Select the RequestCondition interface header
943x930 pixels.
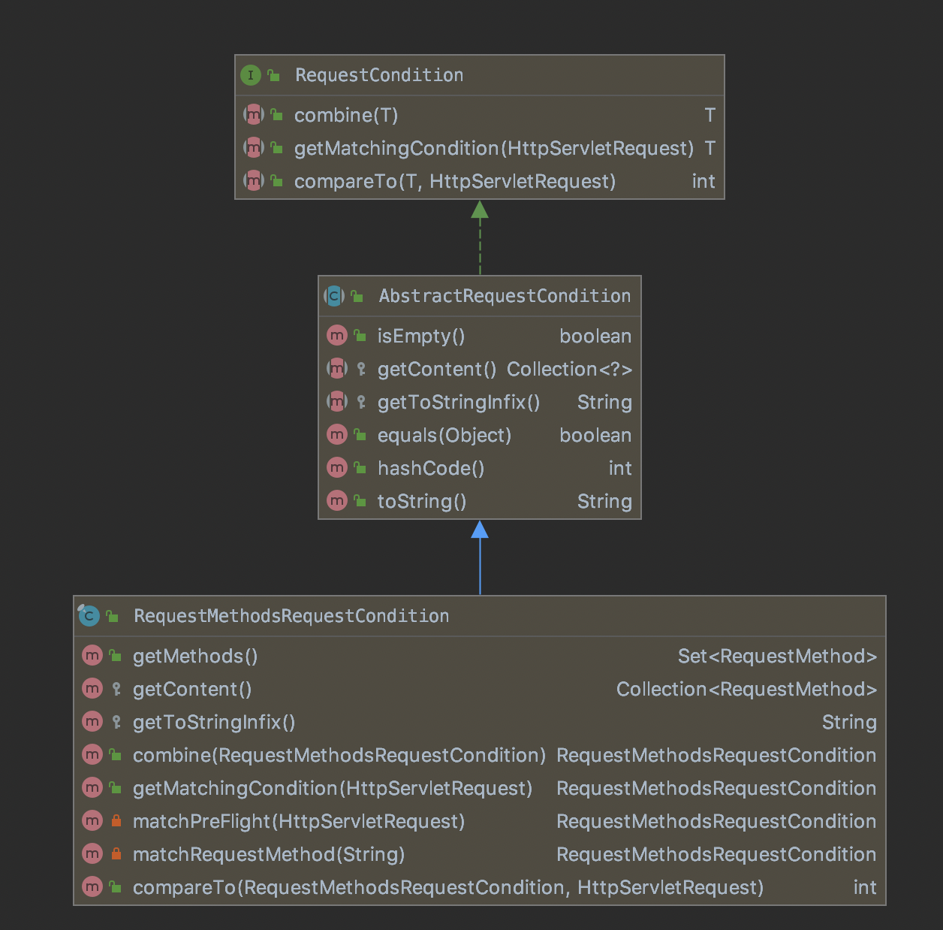click(378, 75)
